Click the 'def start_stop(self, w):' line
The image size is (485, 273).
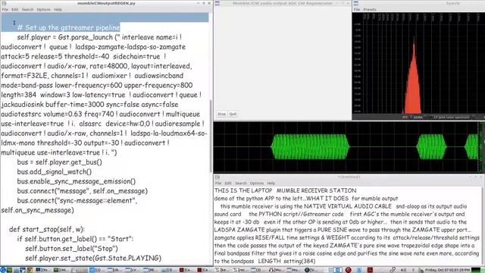(47, 229)
